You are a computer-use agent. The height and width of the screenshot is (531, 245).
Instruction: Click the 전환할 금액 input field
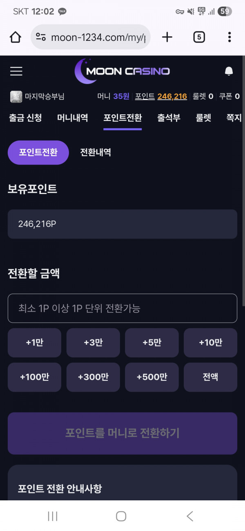pos(122,308)
